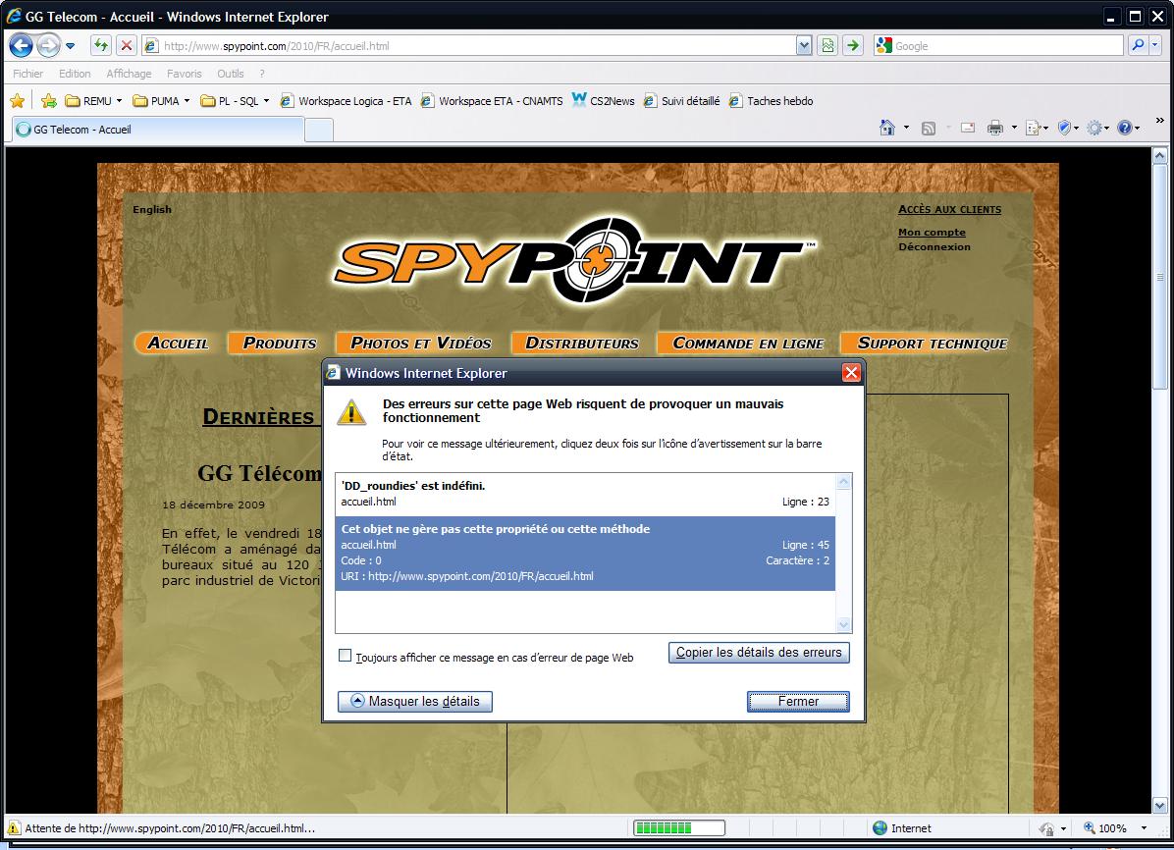Open the Tools gear menu
The height and width of the screenshot is (850, 1174).
[x=1097, y=128]
